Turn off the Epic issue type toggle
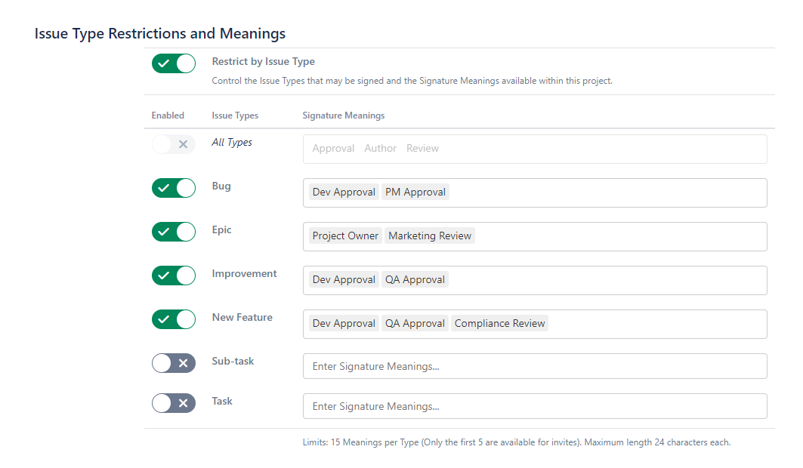Screen dimensions: 803x468 [x=174, y=232]
